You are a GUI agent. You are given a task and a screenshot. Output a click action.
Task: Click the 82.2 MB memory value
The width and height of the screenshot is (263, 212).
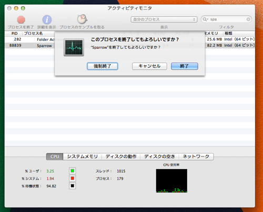pos(215,46)
